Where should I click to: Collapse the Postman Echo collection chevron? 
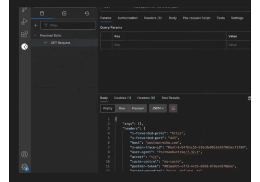[35, 35]
